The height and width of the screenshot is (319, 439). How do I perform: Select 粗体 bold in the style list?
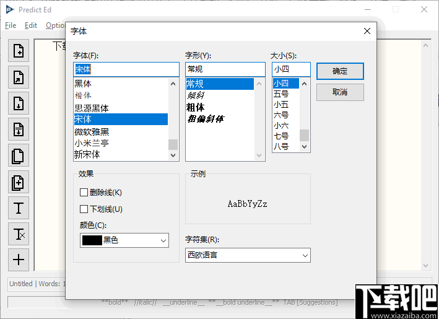[220, 107]
